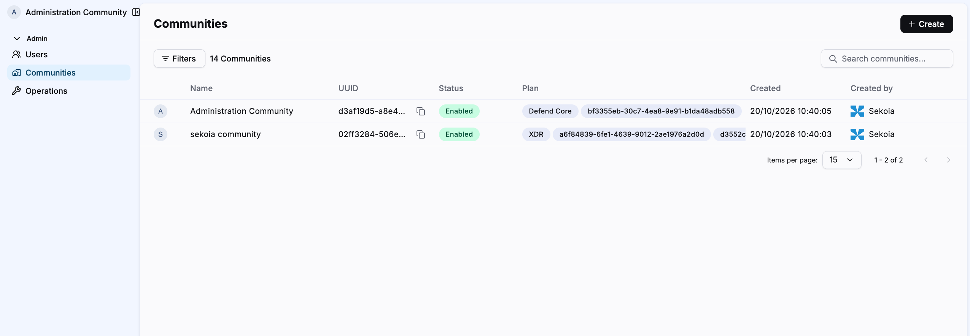Go to previous page of communities

[926, 160]
